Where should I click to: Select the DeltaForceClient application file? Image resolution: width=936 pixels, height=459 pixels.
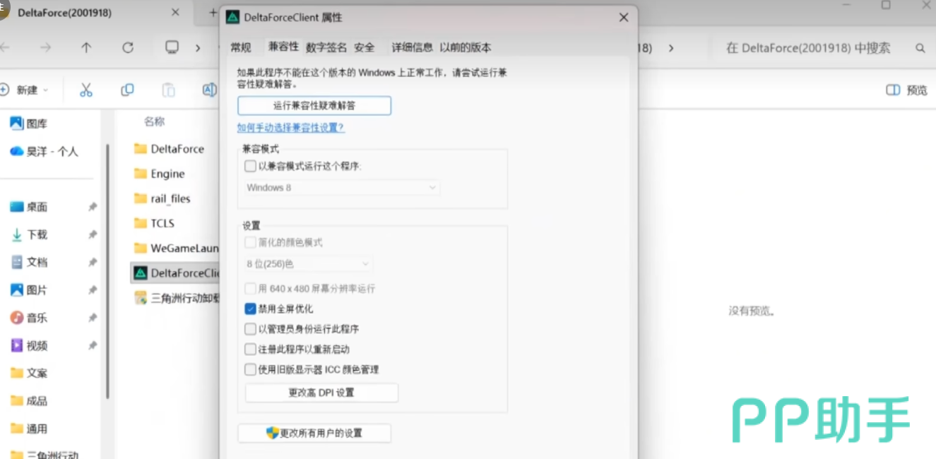tap(177, 273)
